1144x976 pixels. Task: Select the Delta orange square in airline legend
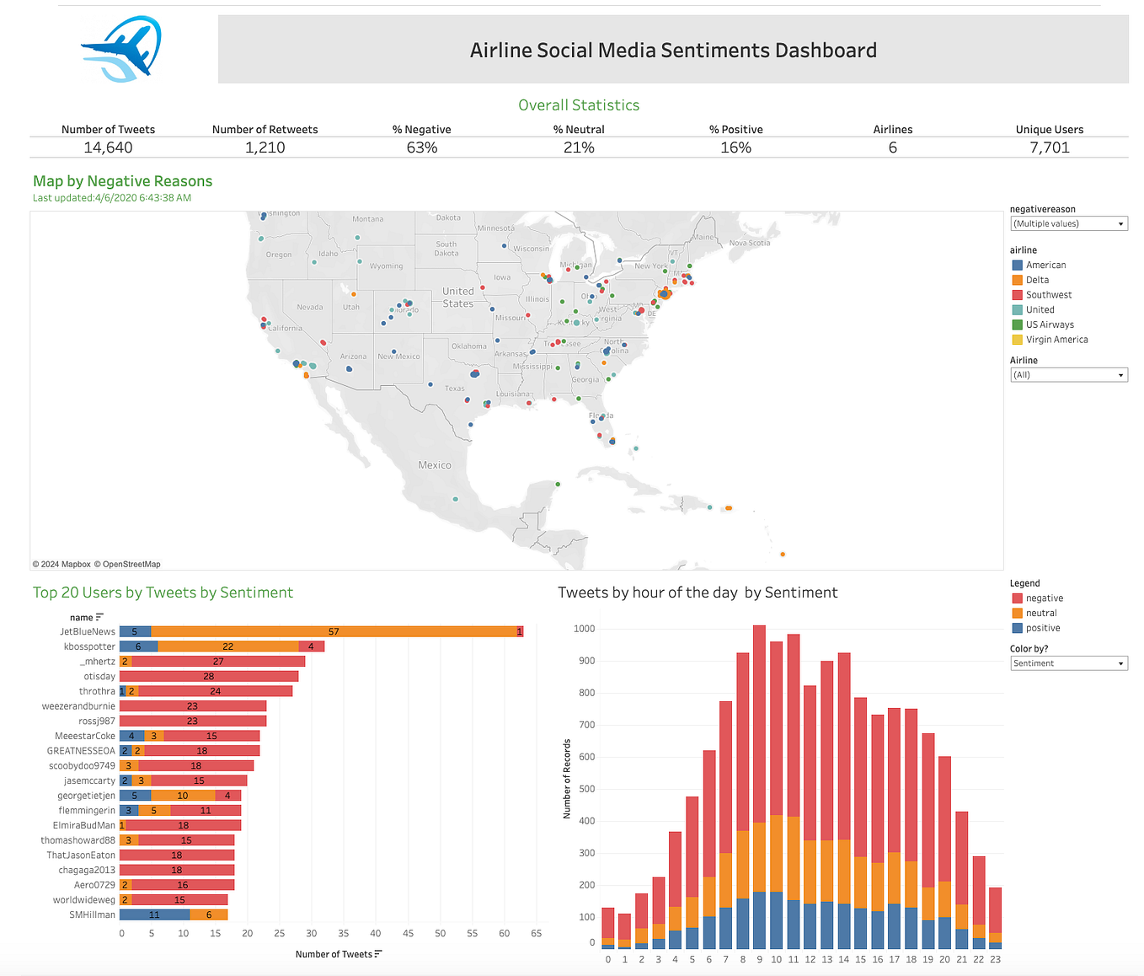(x=1017, y=279)
